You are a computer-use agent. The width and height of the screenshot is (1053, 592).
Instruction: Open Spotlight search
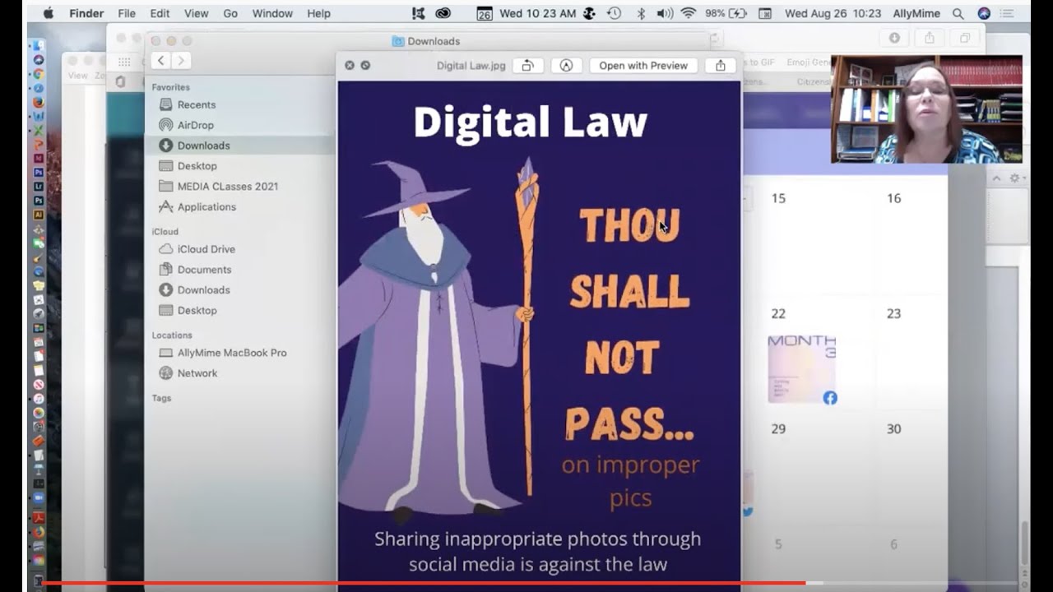[x=958, y=13]
